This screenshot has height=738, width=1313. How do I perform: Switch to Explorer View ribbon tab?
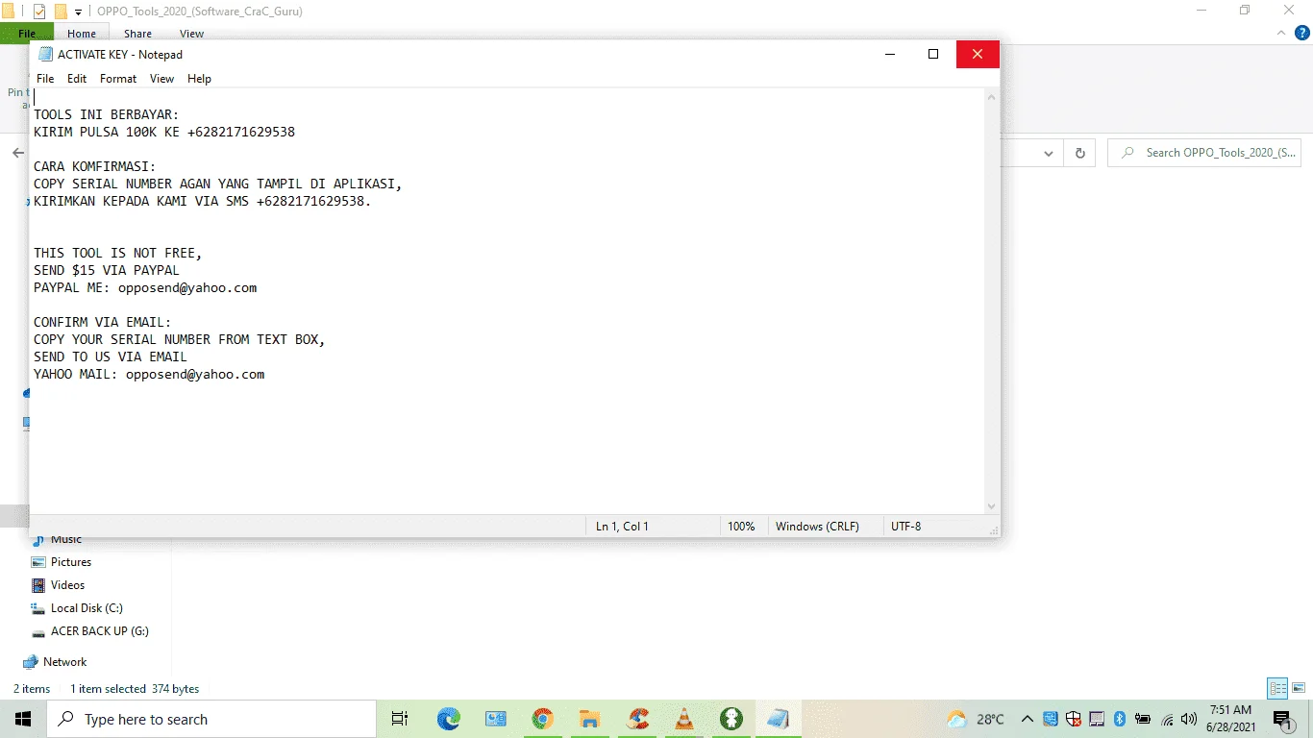[191, 34]
